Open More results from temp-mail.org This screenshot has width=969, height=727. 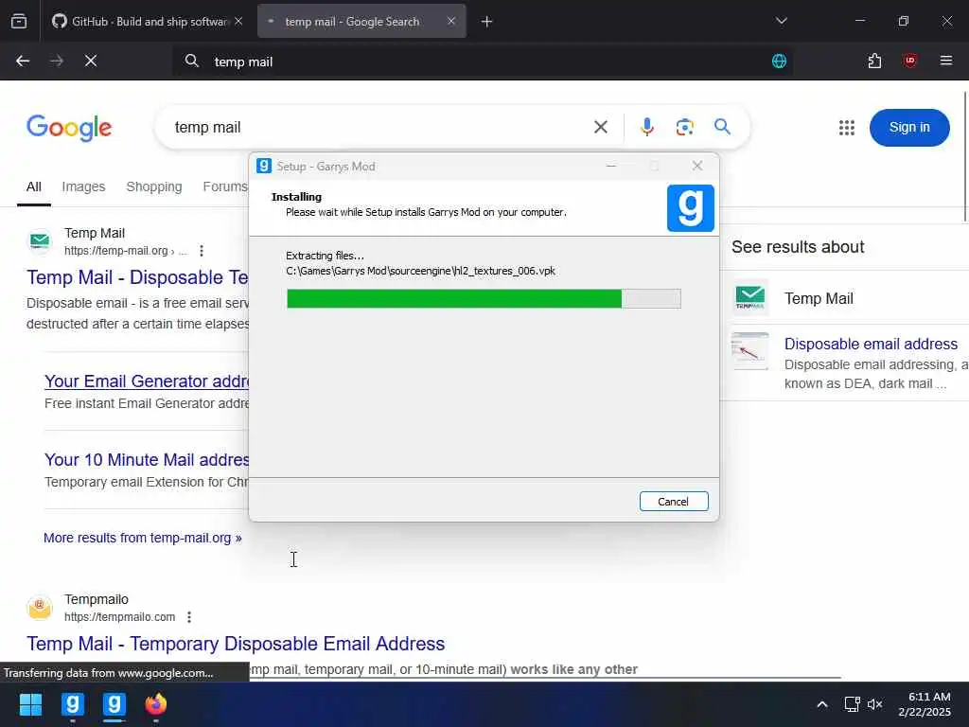coord(143,538)
